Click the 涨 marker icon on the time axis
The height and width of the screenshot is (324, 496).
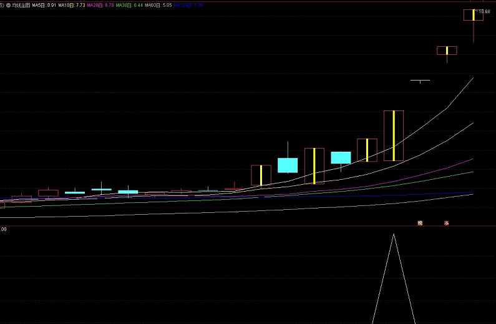pos(447,223)
